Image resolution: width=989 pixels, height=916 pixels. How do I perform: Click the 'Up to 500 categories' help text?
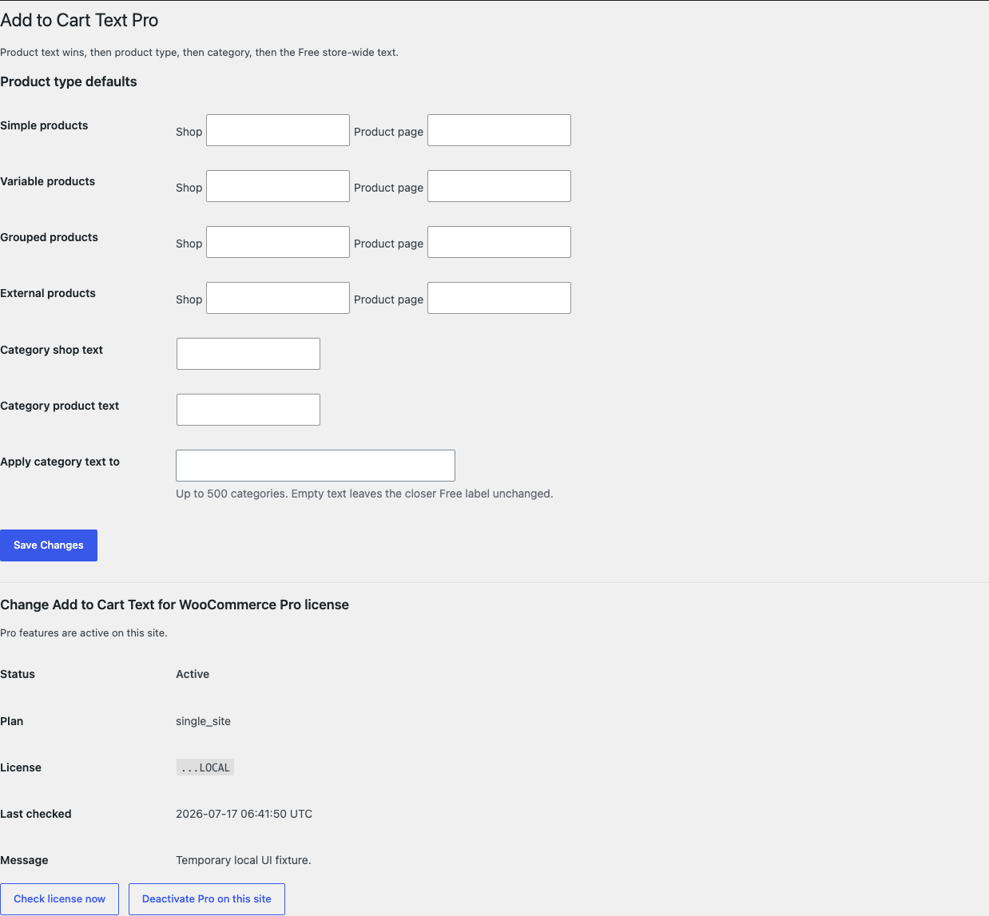364,494
